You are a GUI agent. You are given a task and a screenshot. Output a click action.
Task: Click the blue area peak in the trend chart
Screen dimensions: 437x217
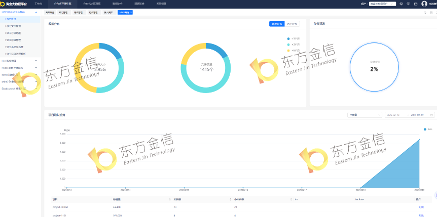click(x=419, y=140)
